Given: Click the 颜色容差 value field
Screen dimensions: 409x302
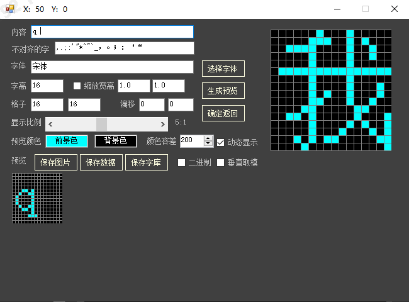Looking at the screenshot, I should 192,141.
